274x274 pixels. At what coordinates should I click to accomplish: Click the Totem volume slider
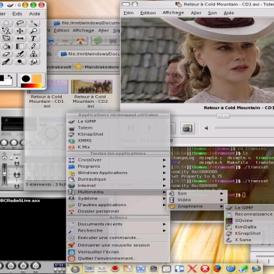pyautogui.click(x=245, y=128)
